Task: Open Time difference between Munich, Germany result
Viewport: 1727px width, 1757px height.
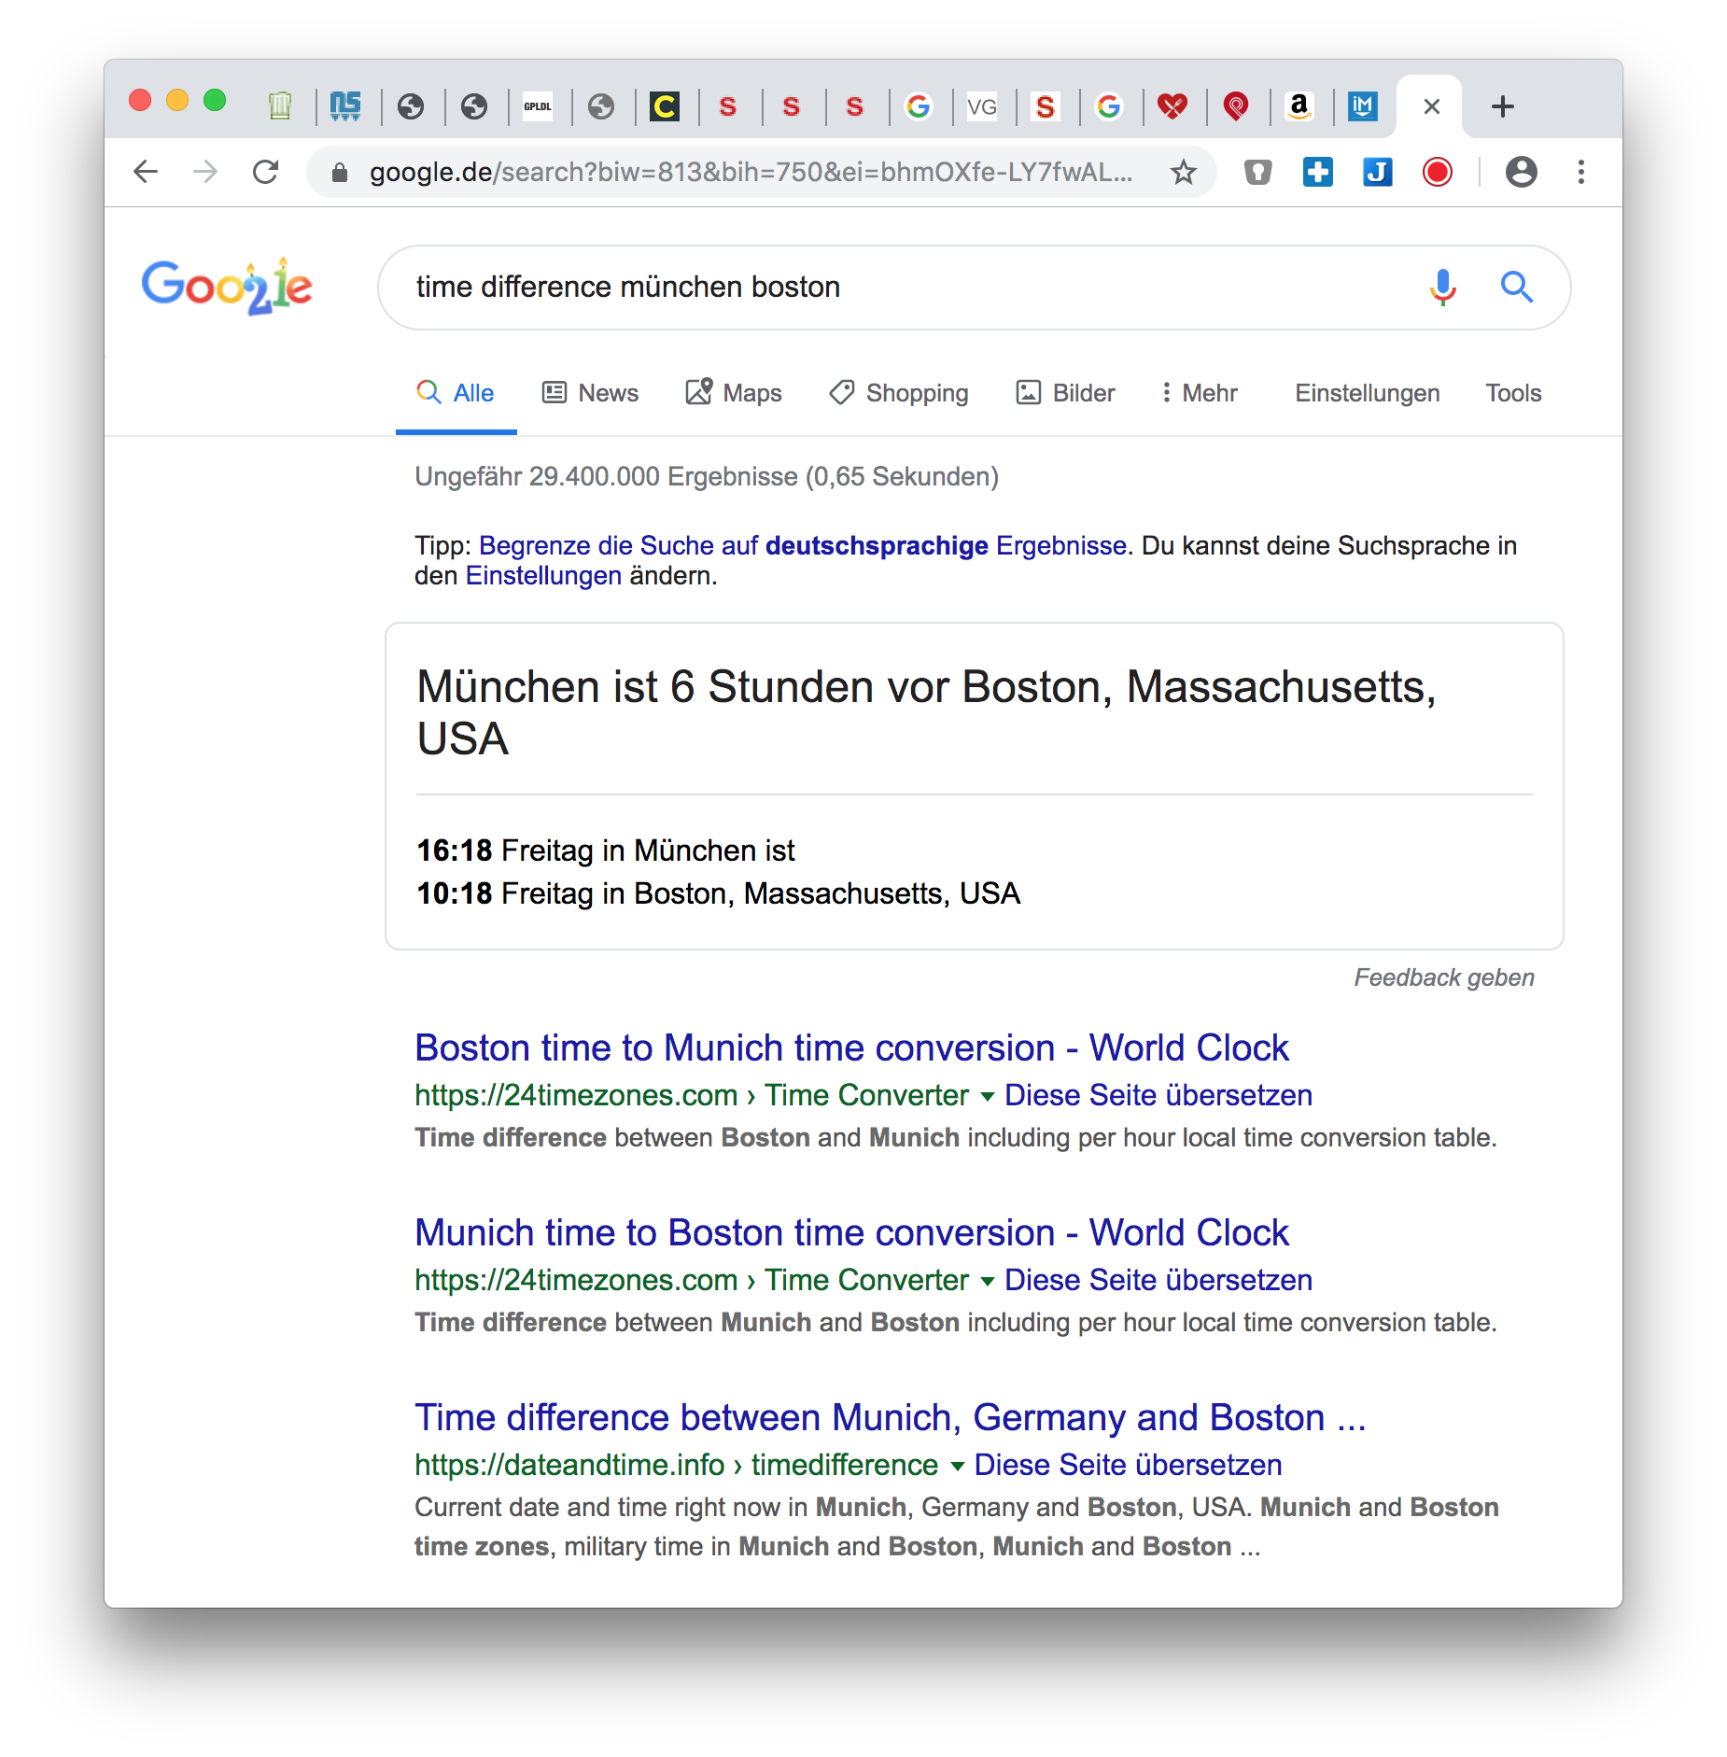Action: (891, 1417)
